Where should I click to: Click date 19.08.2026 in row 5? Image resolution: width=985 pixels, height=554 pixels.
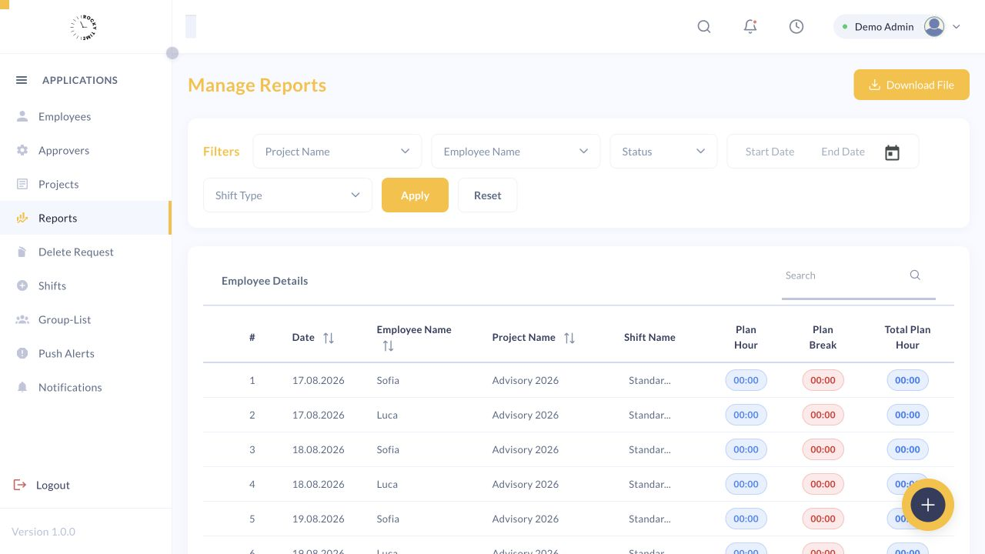point(318,519)
